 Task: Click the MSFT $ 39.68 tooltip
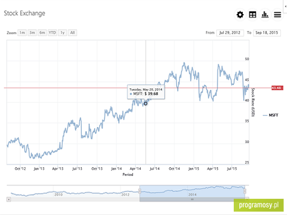(146, 92)
